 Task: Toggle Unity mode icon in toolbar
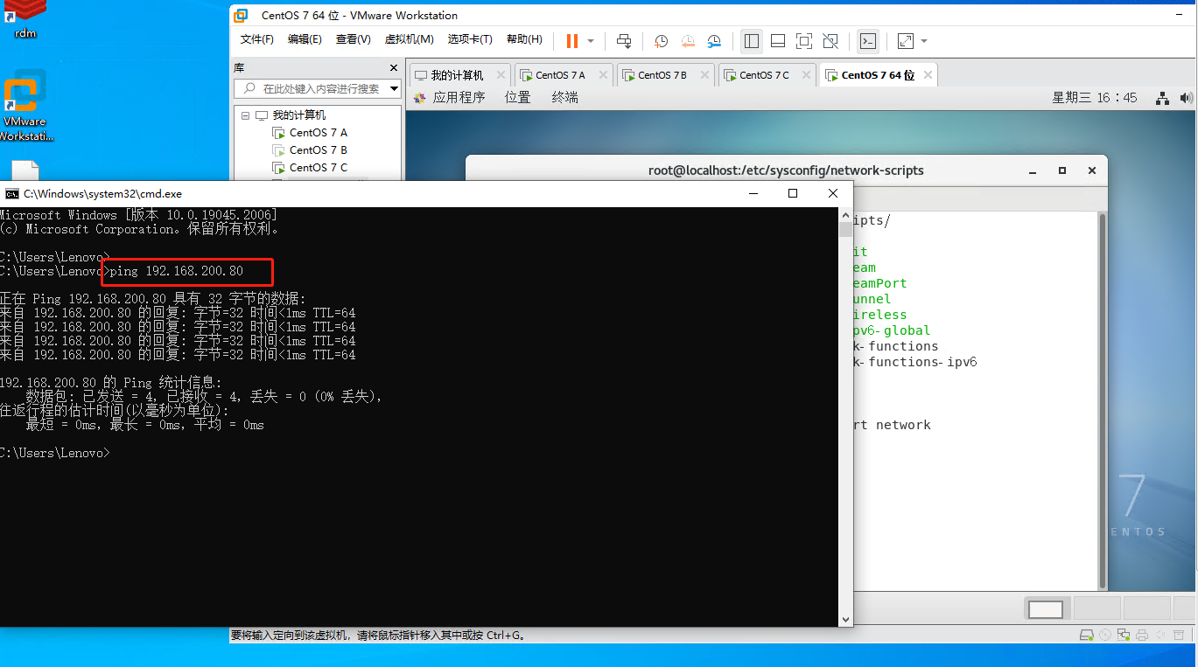[x=830, y=41]
